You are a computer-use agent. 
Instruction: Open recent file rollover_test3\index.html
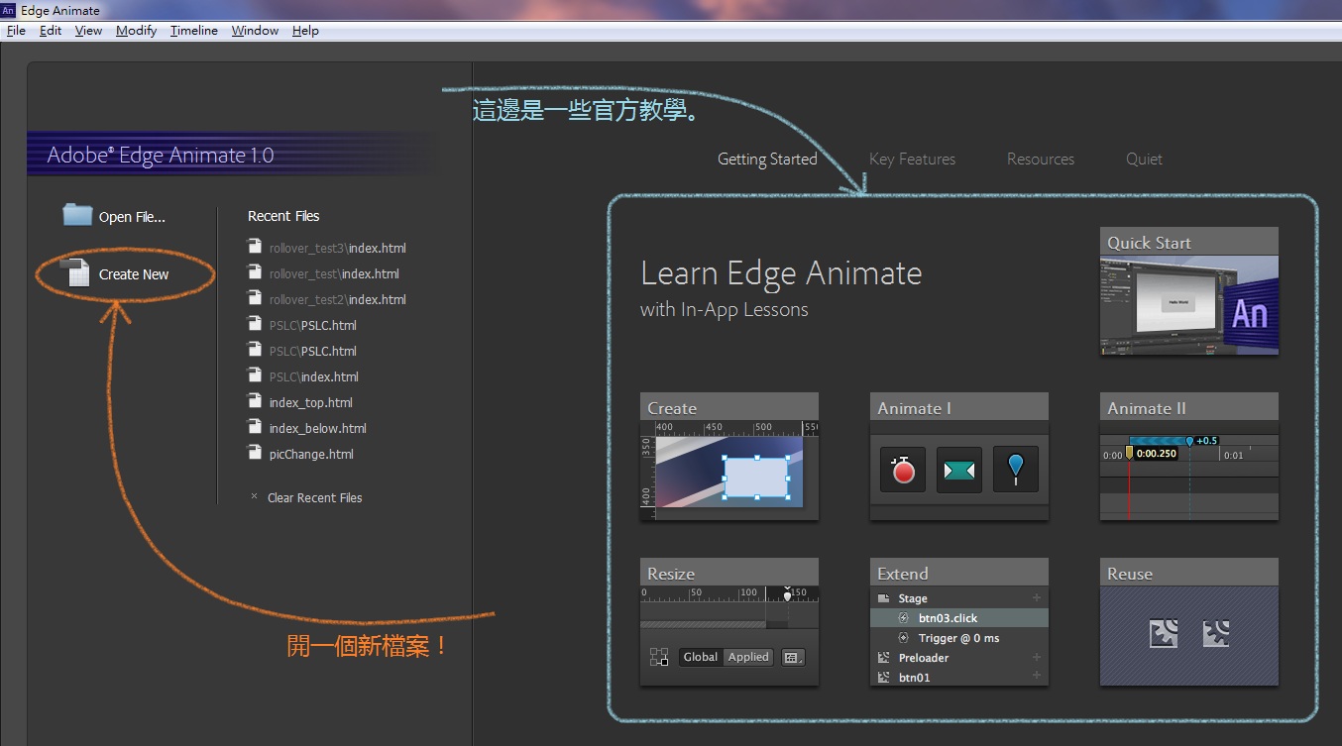(x=337, y=248)
